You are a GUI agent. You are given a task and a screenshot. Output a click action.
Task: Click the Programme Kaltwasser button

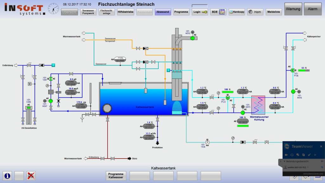[116, 176]
